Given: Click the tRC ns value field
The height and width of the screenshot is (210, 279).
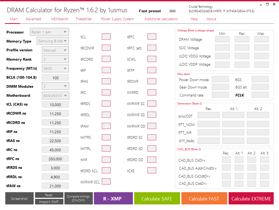Looking at the screenshot, I should click(x=55, y=150).
